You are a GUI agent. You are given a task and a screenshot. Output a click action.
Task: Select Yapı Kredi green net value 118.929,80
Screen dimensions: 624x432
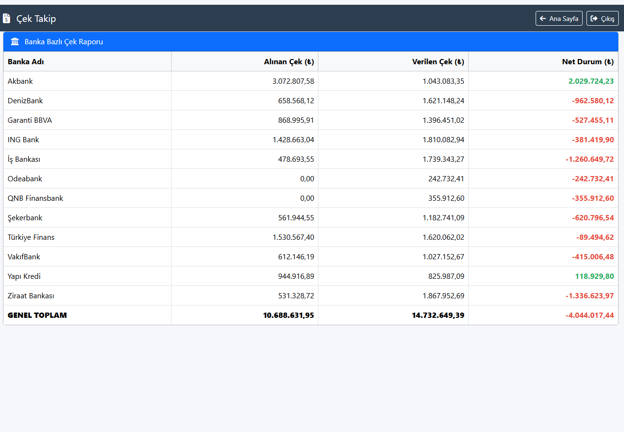pyautogui.click(x=594, y=276)
